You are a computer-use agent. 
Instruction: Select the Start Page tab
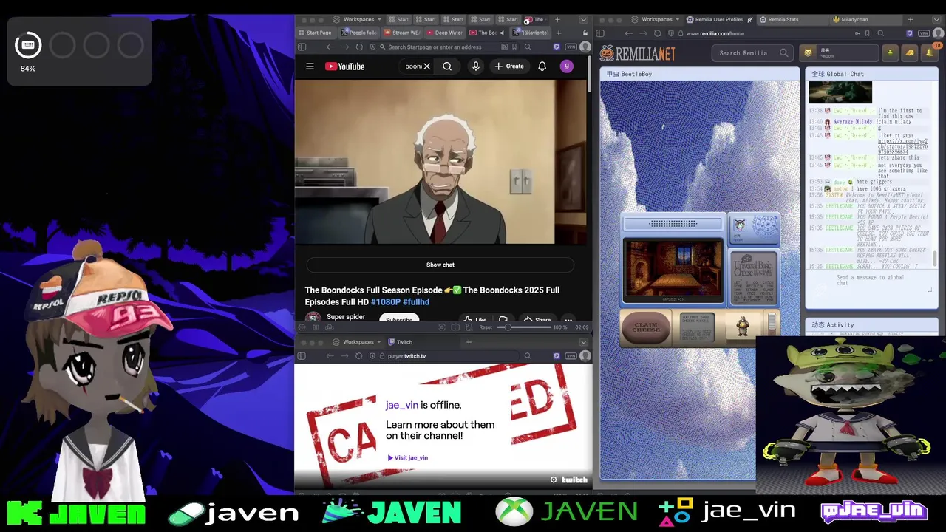(x=316, y=33)
